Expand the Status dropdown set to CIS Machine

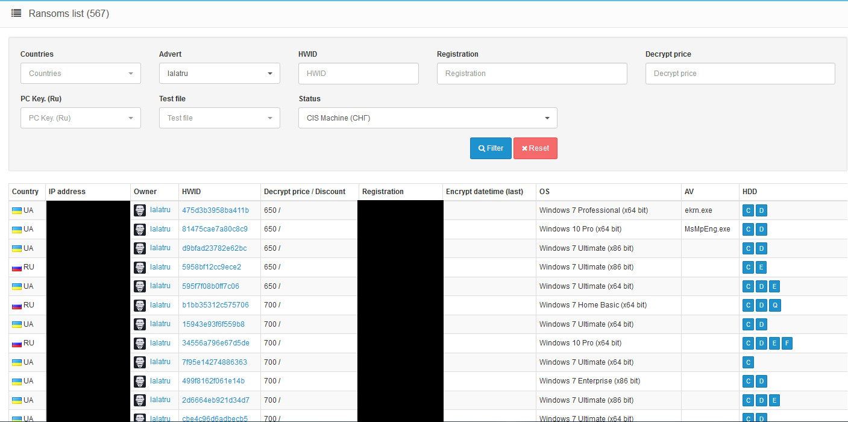coord(428,118)
